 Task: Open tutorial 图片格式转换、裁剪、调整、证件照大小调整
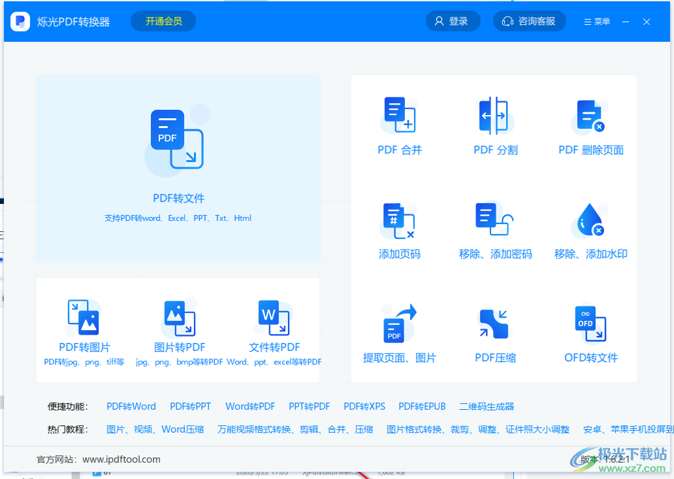click(478, 429)
